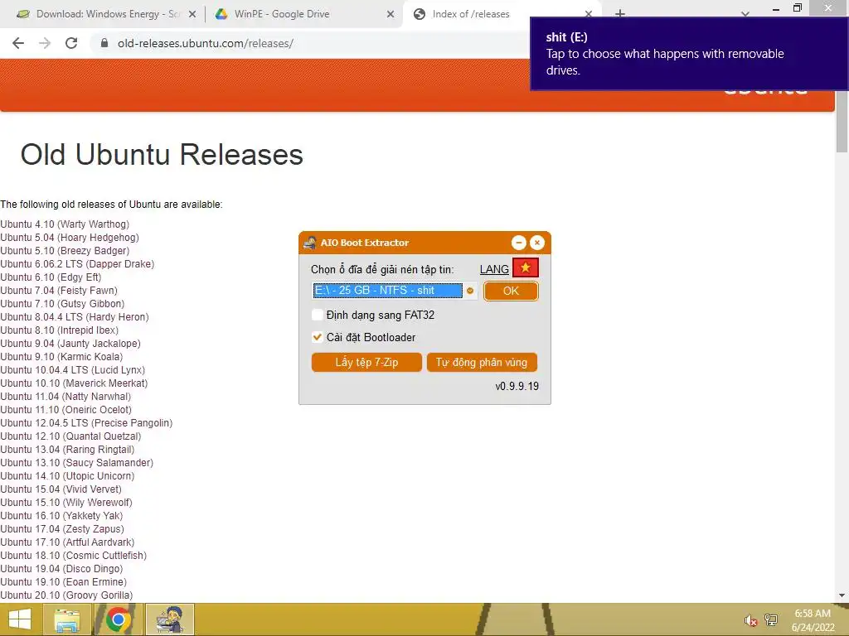This screenshot has height=636, width=849.
Task: Open Chrome's tab search chevron
Action: [x=745, y=13]
